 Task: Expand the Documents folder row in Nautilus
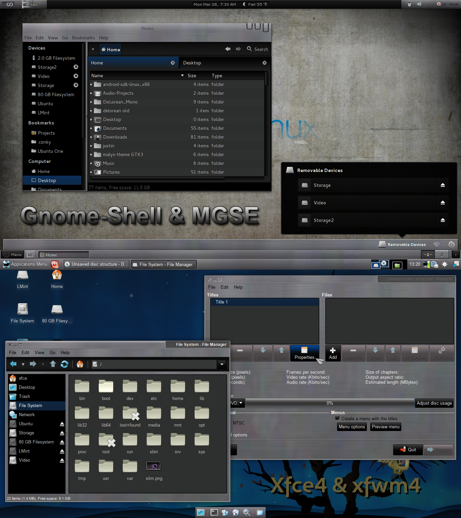(91, 128)
